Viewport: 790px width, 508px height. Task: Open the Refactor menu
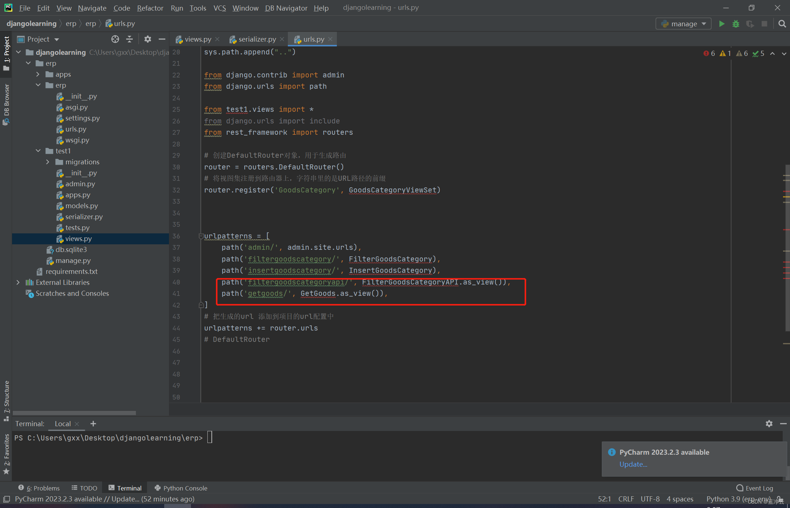click(150, 8)
